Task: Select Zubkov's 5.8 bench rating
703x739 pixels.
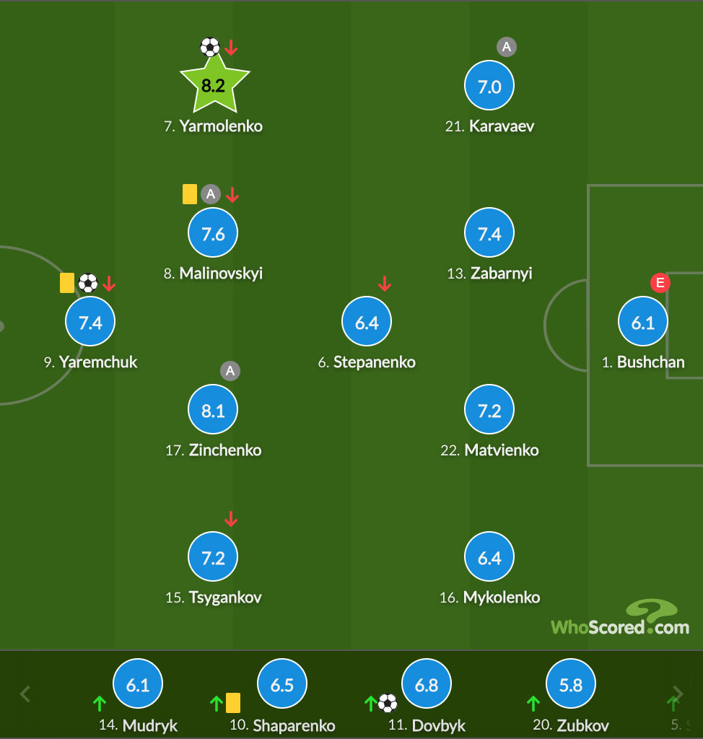Action: (570, 683)
